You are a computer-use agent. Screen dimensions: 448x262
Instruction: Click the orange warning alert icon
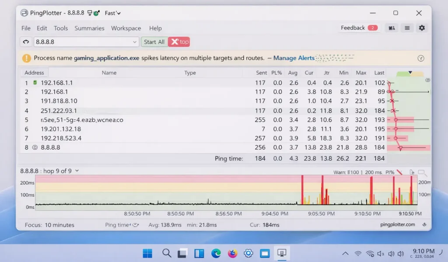[x=27, y=58]
